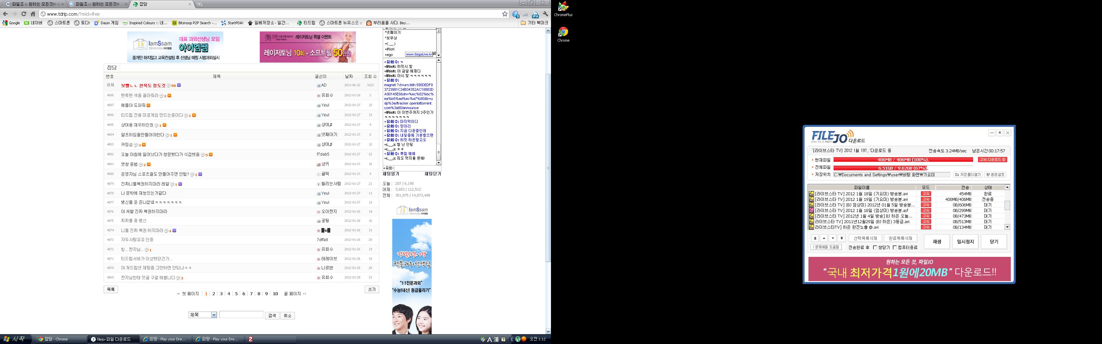1102x344 pixels.
Task: Click uTorrent icon in system tray
Action: [x=518, y=339]
